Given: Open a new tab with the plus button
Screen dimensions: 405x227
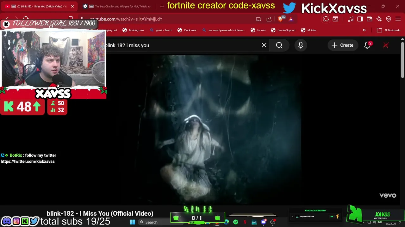Looking at the screenshot, I should pos(162,6).
